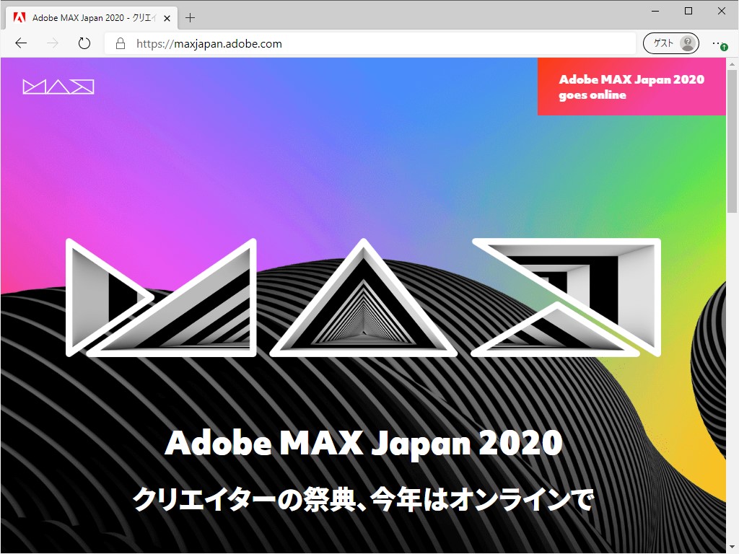
Task: Click the Adobe MAX Japan 2020 browser tab
Action: tap(94, 17)
